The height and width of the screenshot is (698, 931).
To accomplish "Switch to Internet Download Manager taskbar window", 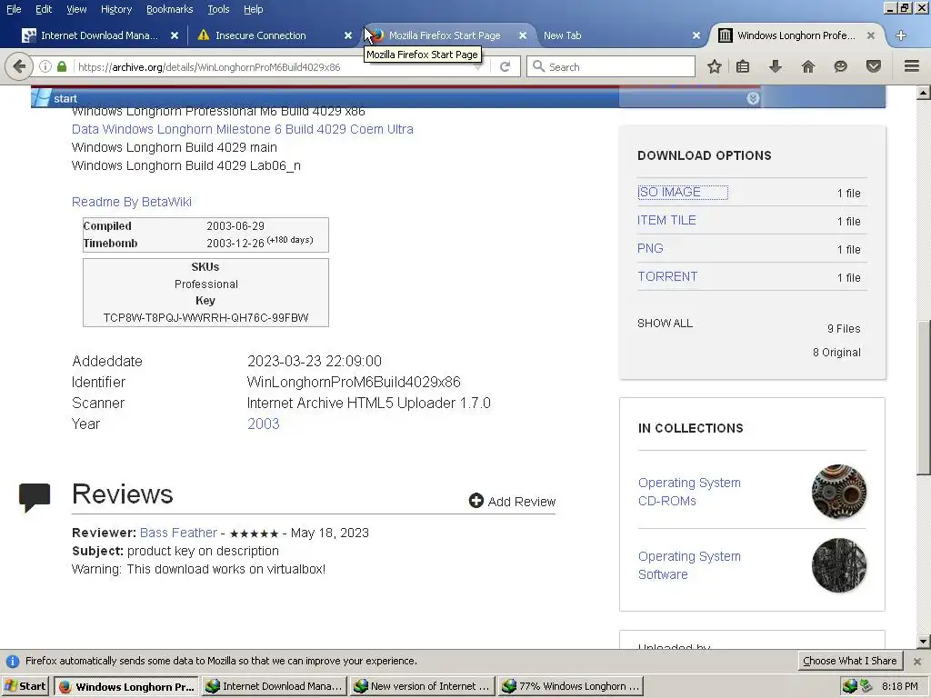I will tap(275, 686).
